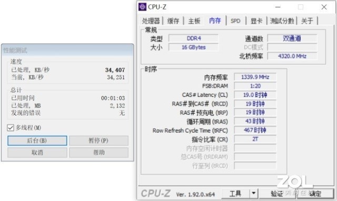337x201 pixels.
Task: Click the 后台(B) button
Action: click(x=37, y=140)
